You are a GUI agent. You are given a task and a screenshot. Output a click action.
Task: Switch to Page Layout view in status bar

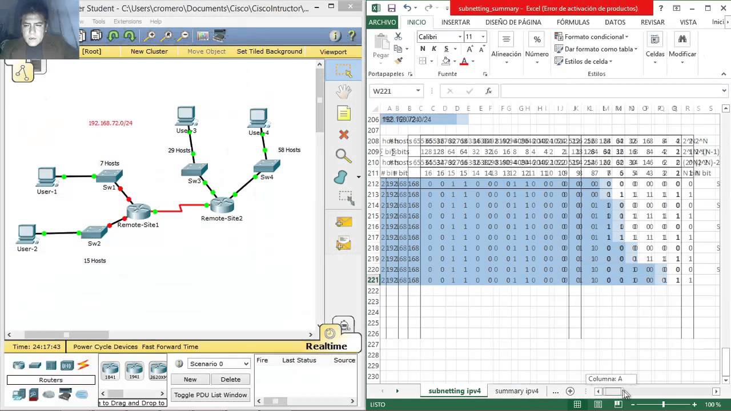[x=598, y=404]
